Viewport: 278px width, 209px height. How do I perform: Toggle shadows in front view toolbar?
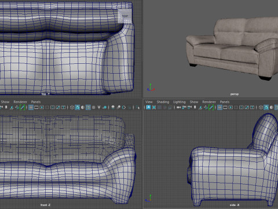(x=104, y=107)
